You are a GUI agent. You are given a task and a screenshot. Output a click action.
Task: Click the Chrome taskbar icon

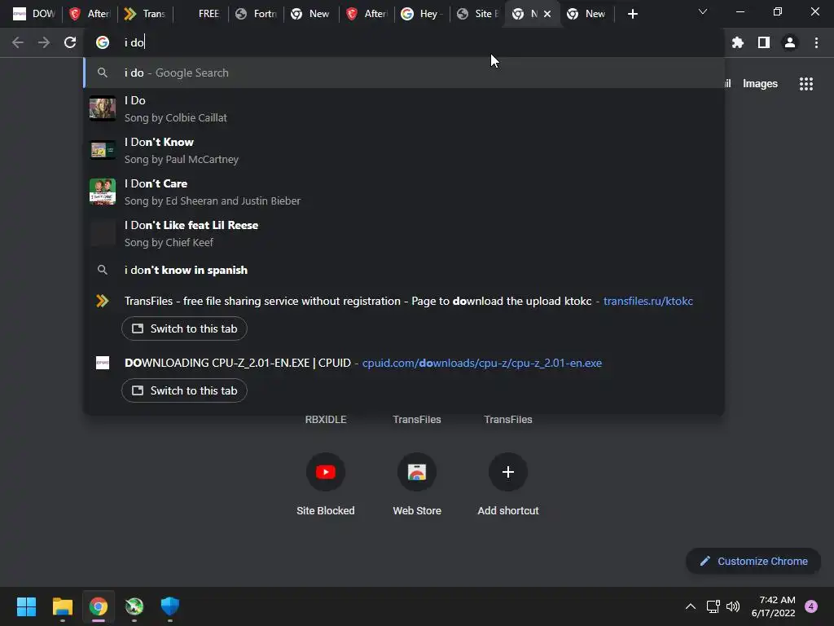coord(99,606)
